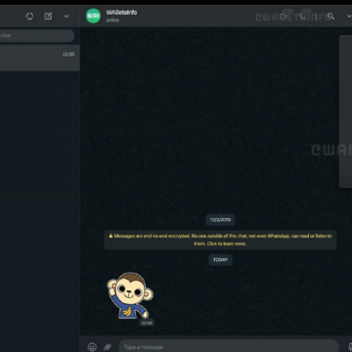Viewport: 352px width, 352px height.
Task: Search messages with magnifier icon
Action: tap(330, 16)
